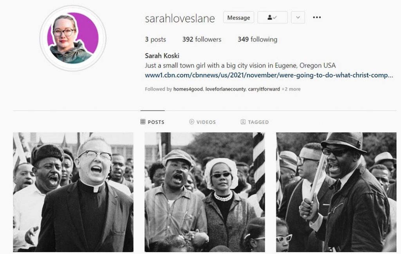The height and width of the screenshot is (254, 401).
Task: Open the loveforlanecounty follower profile
Action: [225, 89]
